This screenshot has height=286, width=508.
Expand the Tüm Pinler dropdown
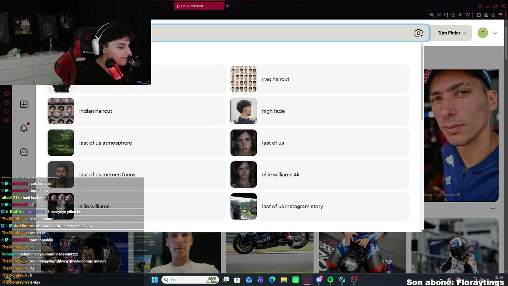pos(452,33)
